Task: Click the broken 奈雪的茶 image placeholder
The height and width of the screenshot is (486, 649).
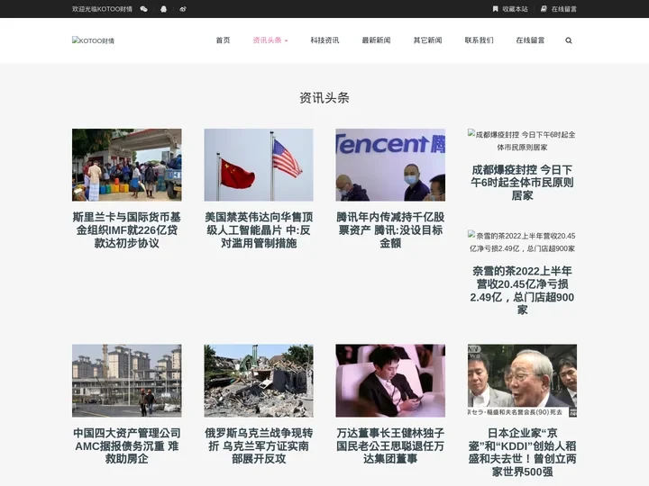Action: click(522, 242)
